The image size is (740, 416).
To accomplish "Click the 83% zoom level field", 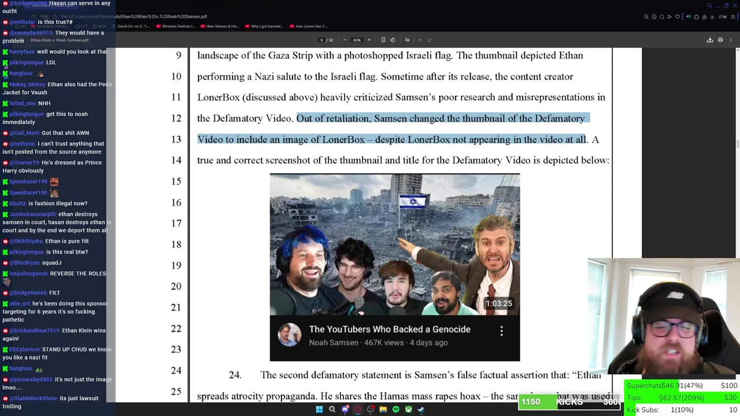I will 357,40.
